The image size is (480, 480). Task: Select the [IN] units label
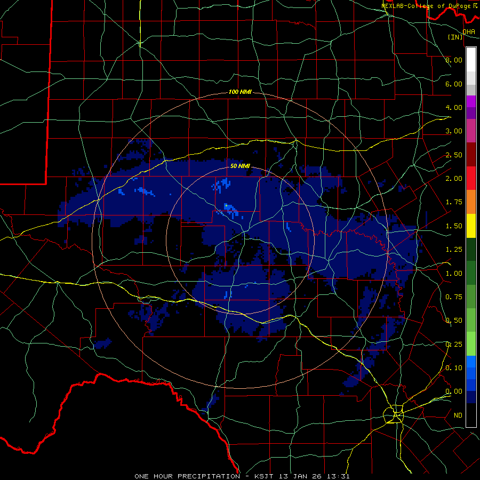pyautogui.click(x=455, y=37)
